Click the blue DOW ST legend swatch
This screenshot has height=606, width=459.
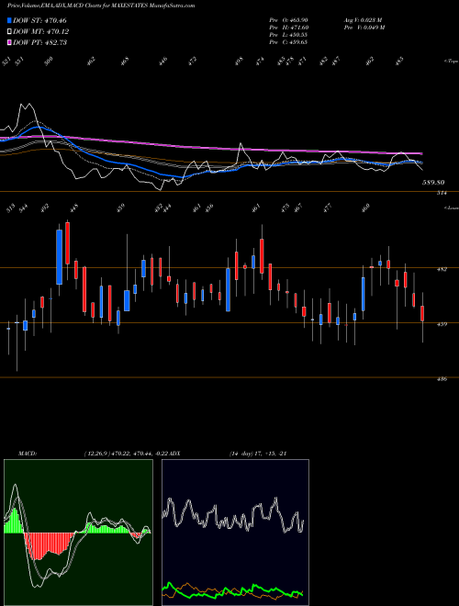click(x=10, y=20)
